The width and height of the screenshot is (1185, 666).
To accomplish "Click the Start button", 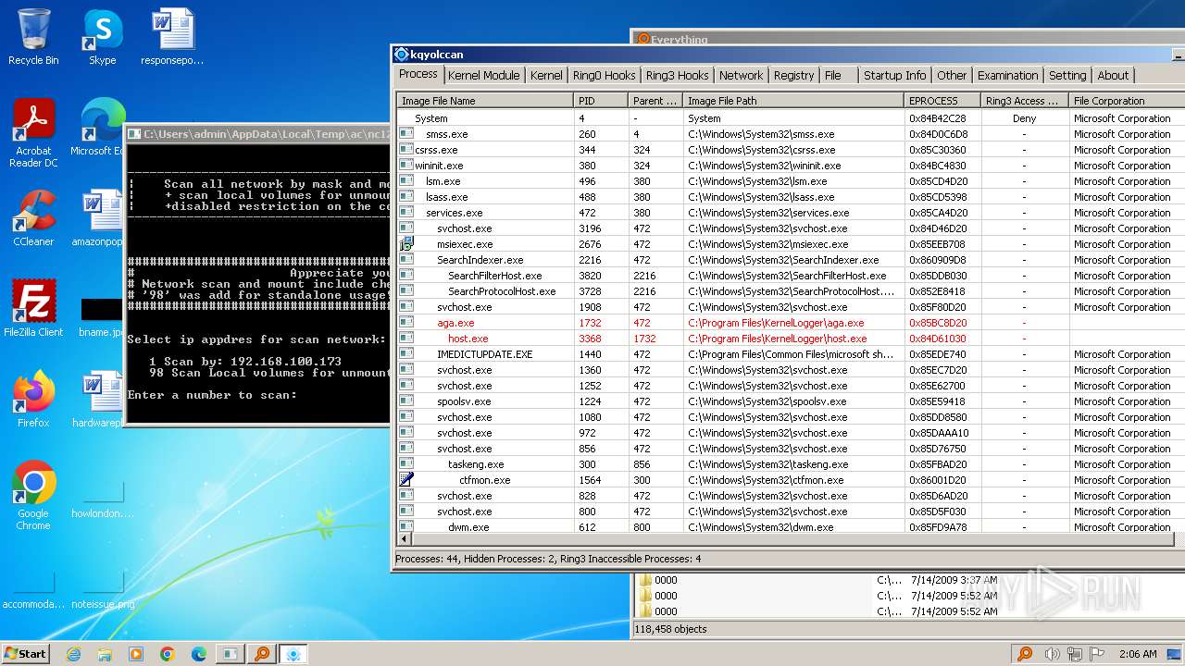I will pyautogui.click(x=26, y=653).
